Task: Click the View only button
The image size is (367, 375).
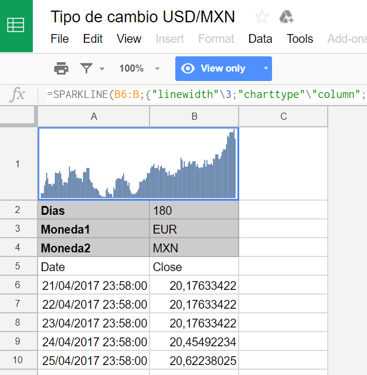Action: [223, 69]
